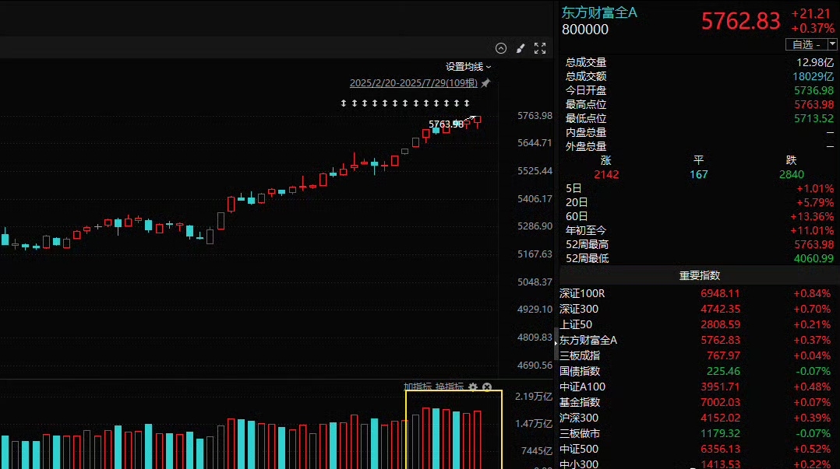The image size is (840, 469).
Task: Click the 总成交额 value 18029亿
Action: (814, 76)
